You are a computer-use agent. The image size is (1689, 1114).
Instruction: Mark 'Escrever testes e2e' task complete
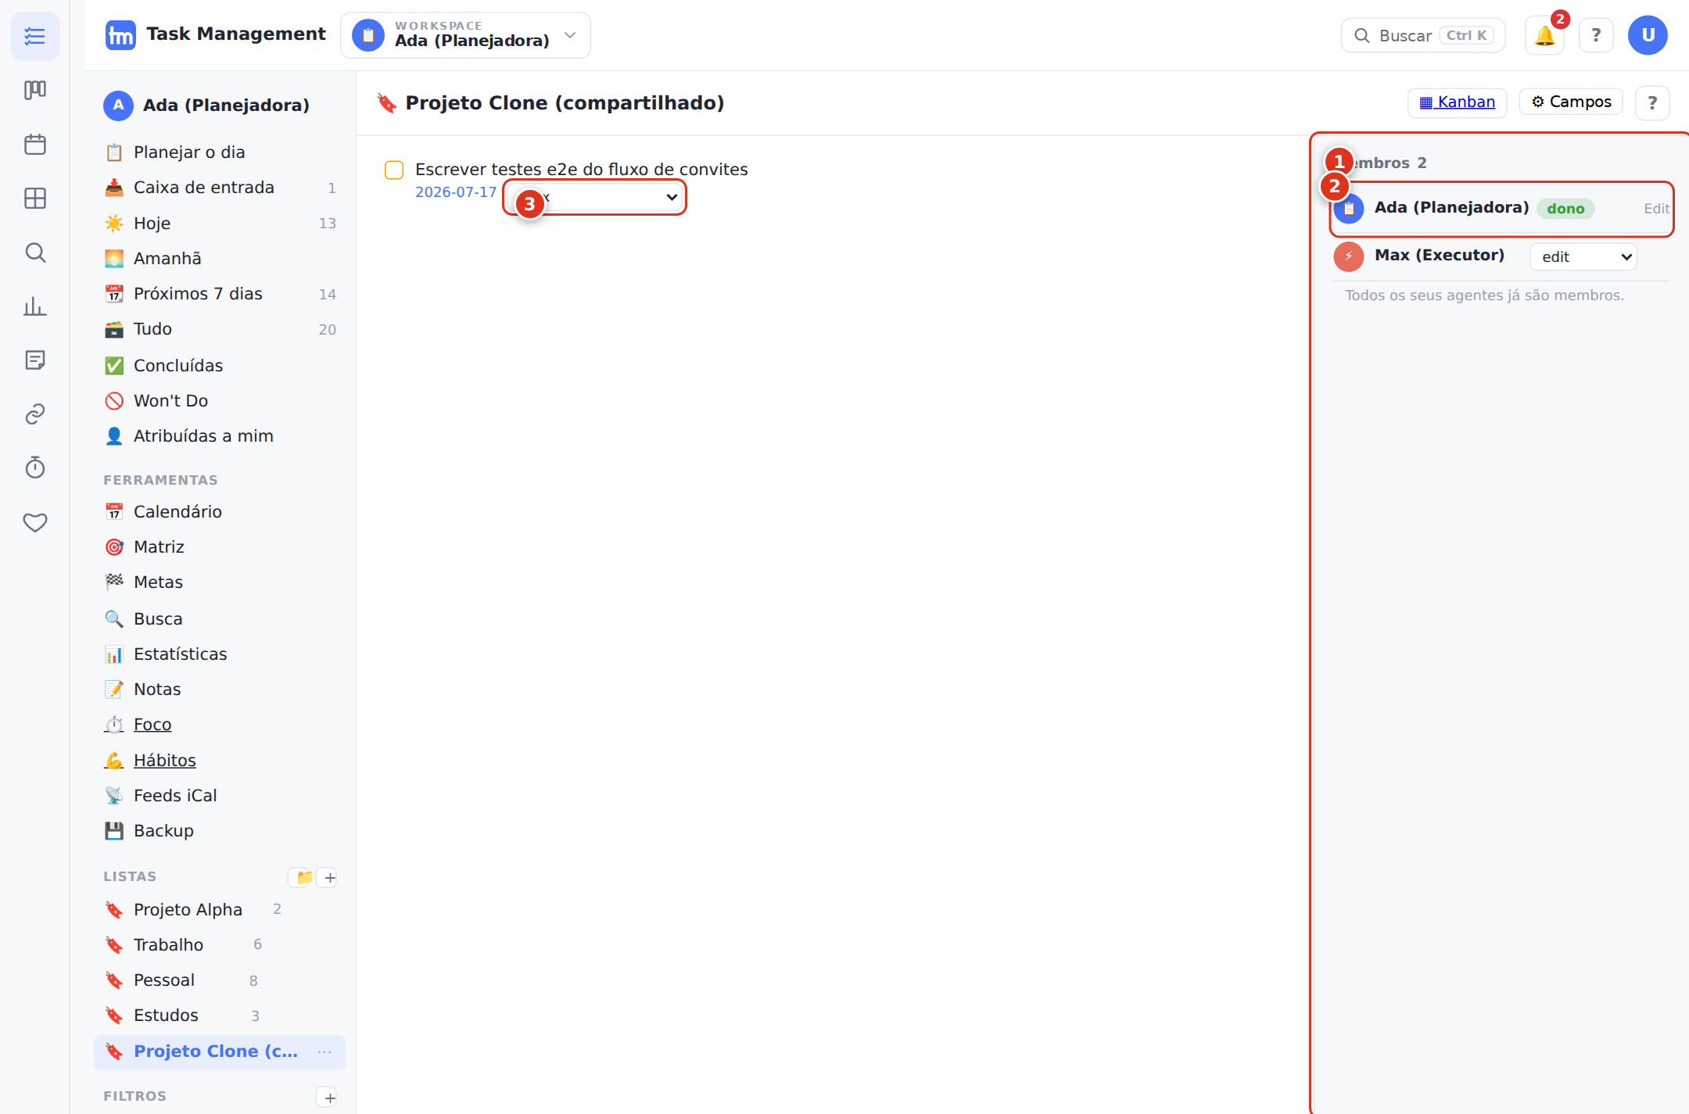[x=394, y=170]
